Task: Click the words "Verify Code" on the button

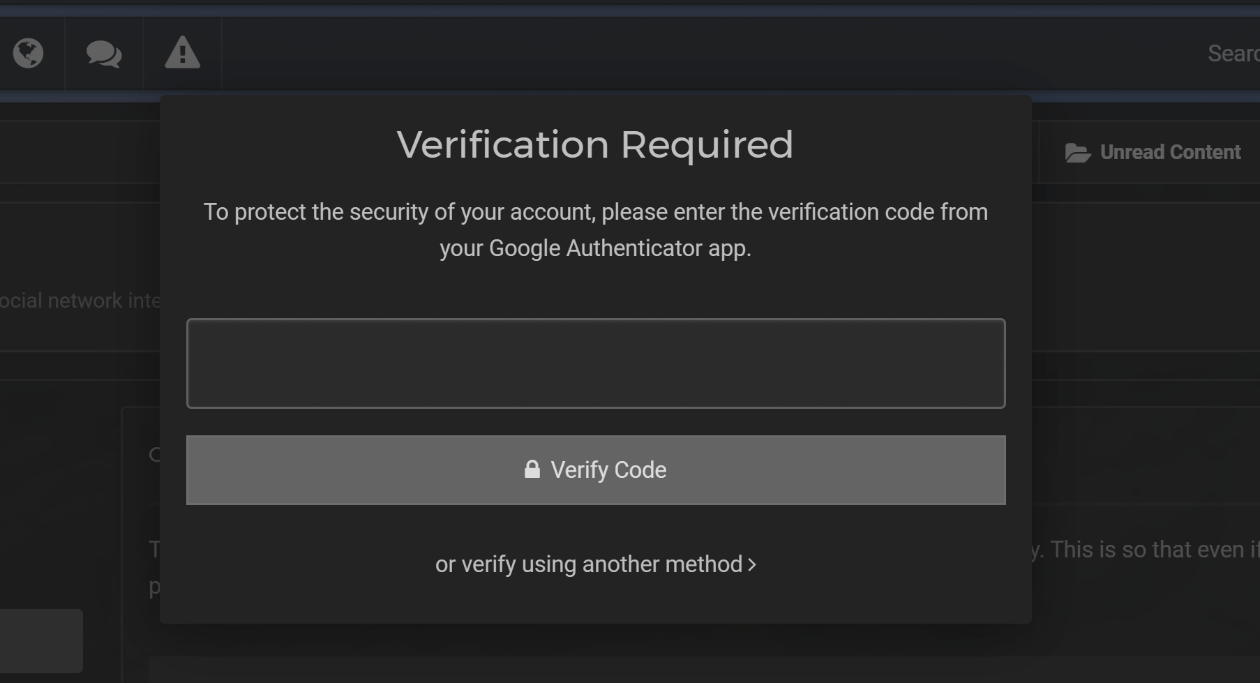Action: pyautogui.click(x=608, y=470)
